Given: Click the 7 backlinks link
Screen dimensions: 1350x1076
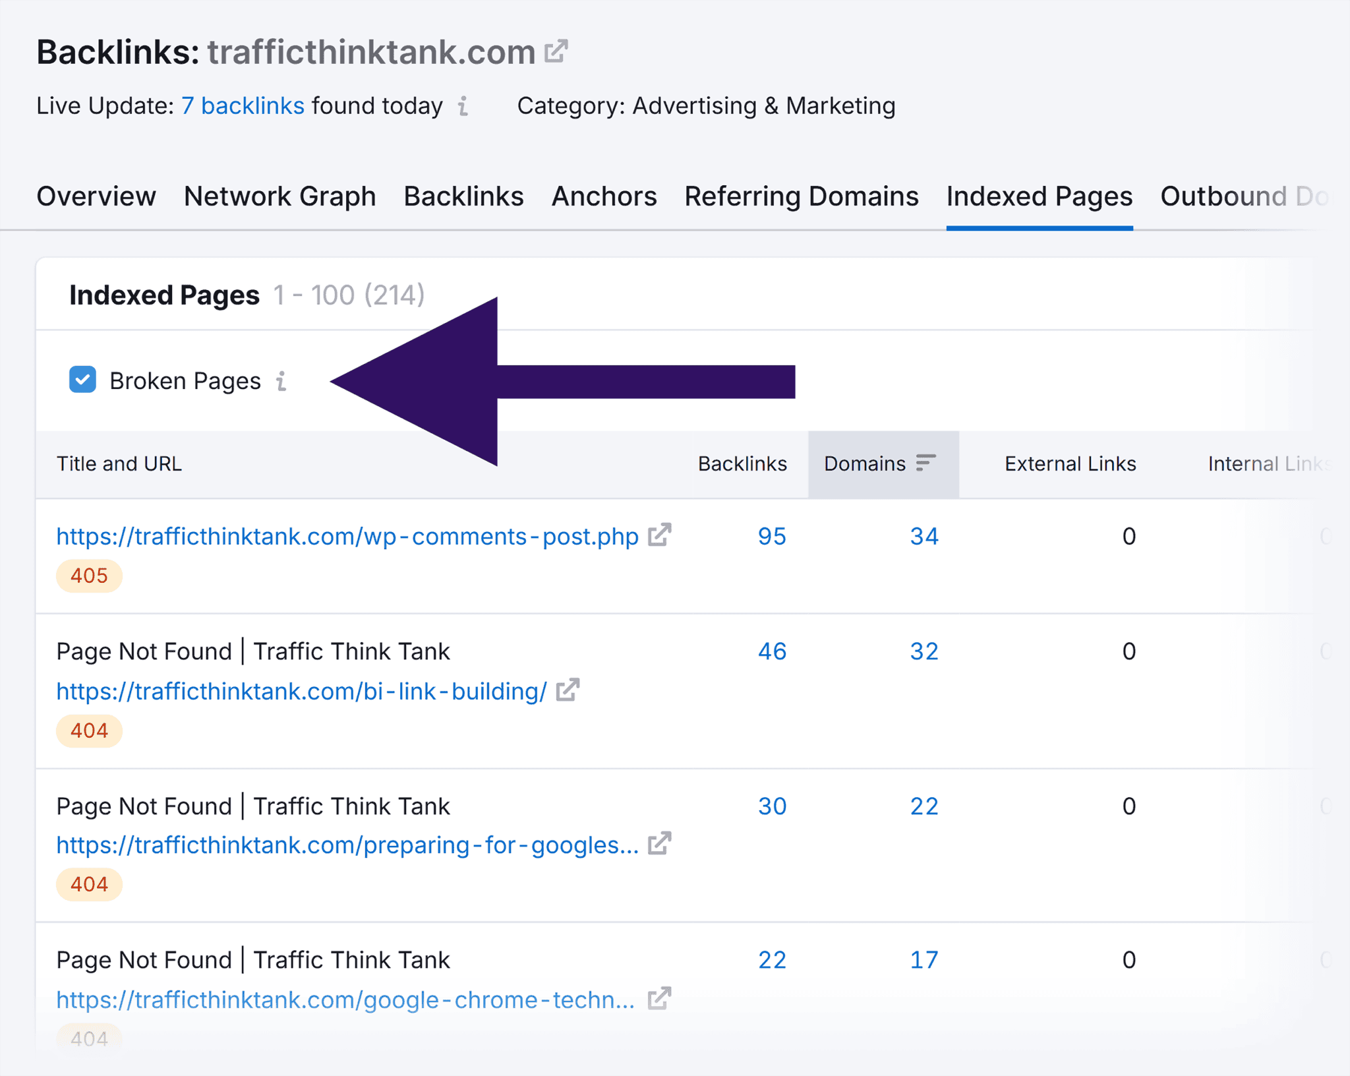Looking at the screenshot, I should coord(243,105).
